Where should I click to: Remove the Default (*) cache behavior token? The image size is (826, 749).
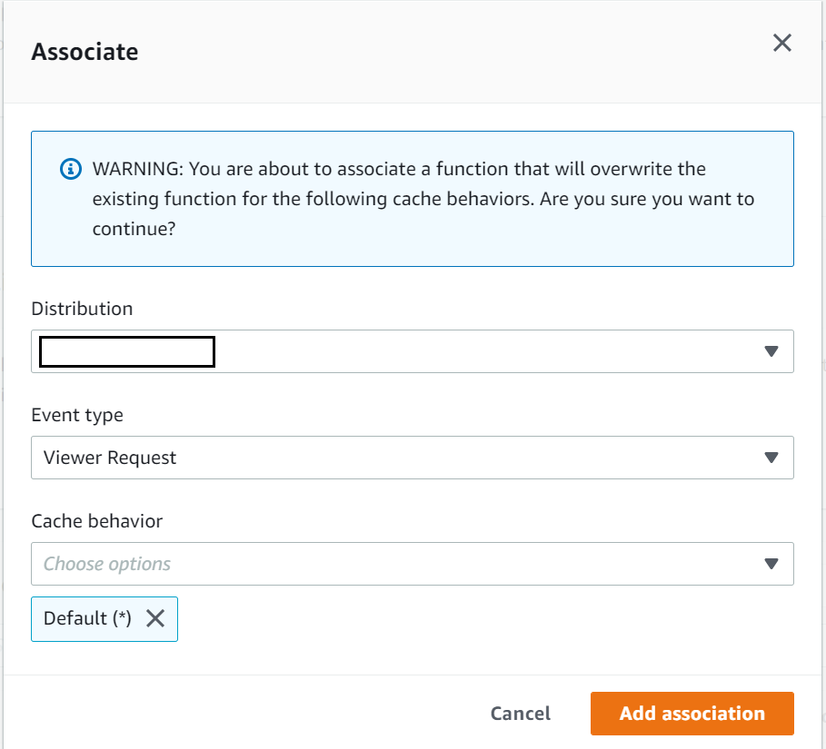pos(155,618)
